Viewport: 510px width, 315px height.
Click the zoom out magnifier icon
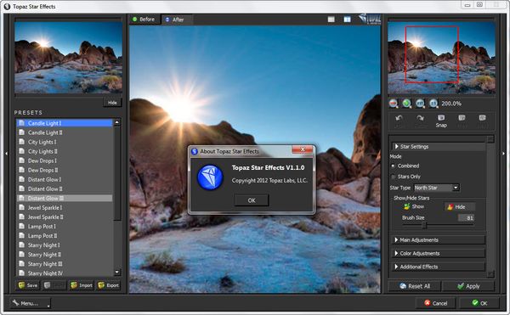tap(394, 104)
